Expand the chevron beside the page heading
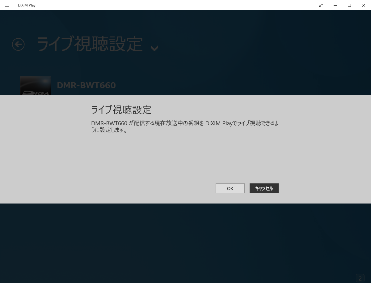371x283 pixels. (154, 48)
